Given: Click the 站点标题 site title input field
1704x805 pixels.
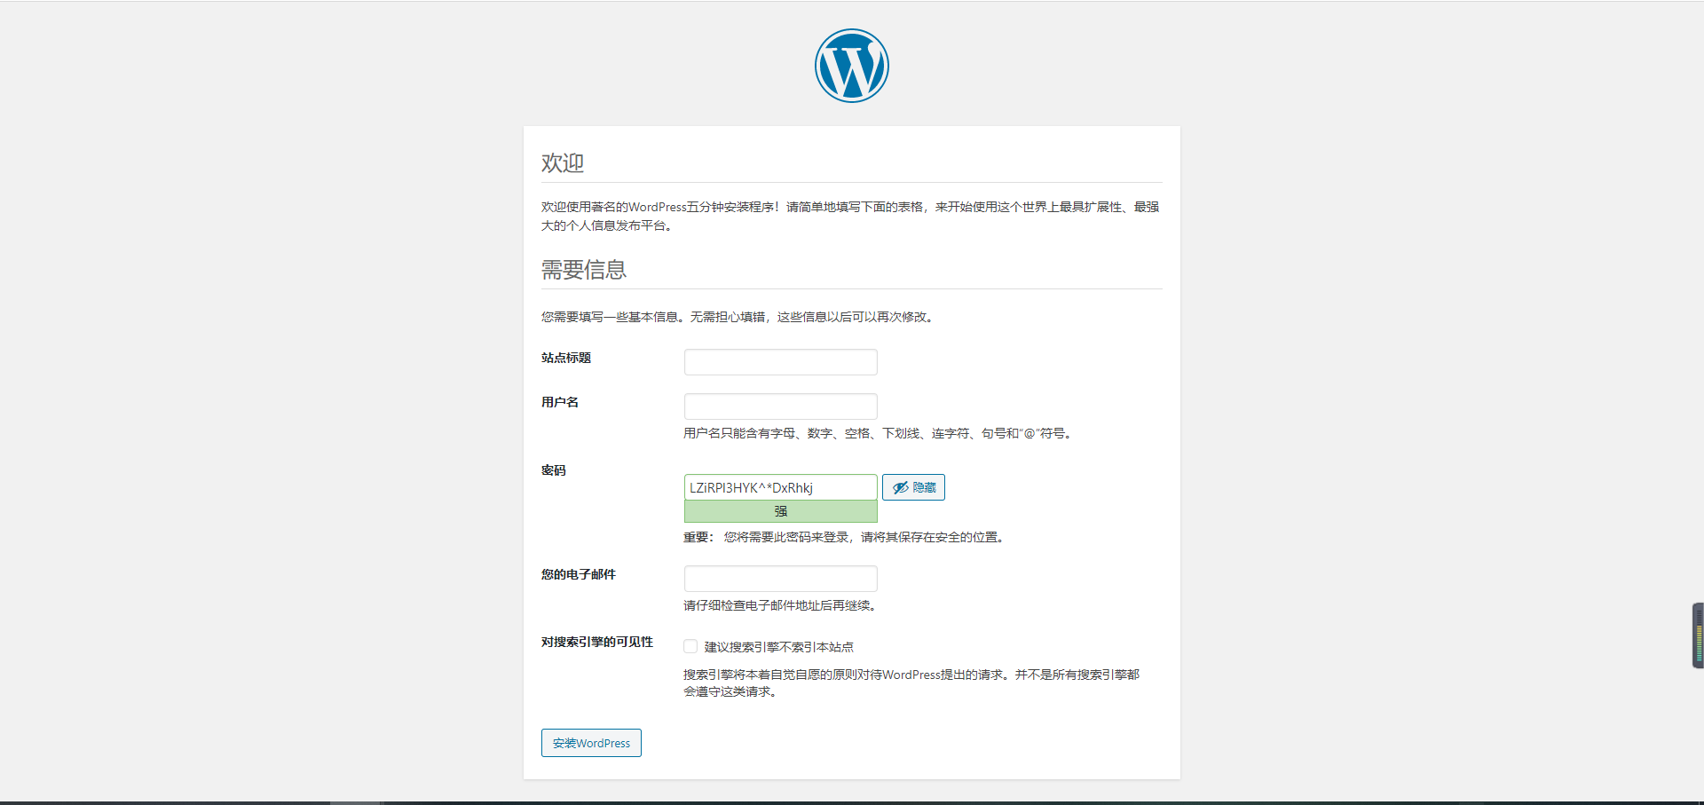Looking at the screenshot, I should pos(780,362).
